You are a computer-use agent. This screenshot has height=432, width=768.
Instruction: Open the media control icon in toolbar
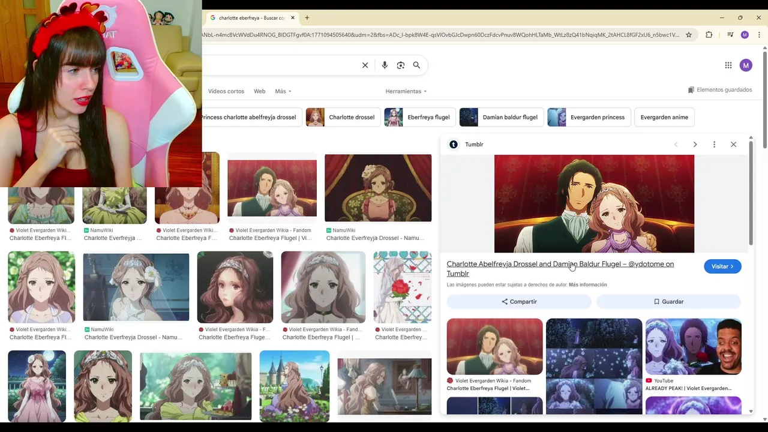coord(730,35)
